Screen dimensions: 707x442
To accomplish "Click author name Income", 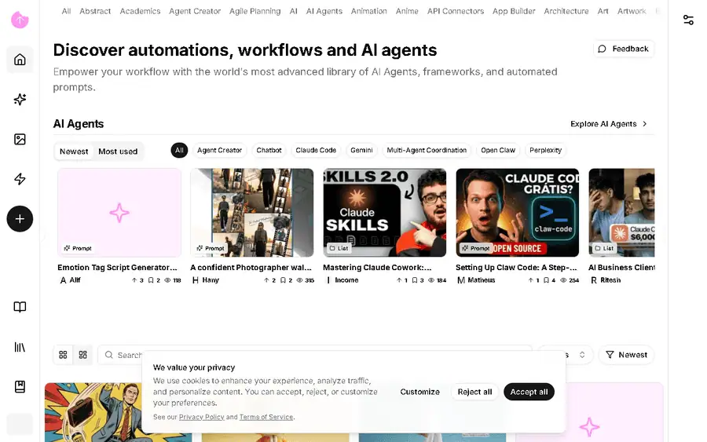I will pyautogui.click(x=346, y=280).
